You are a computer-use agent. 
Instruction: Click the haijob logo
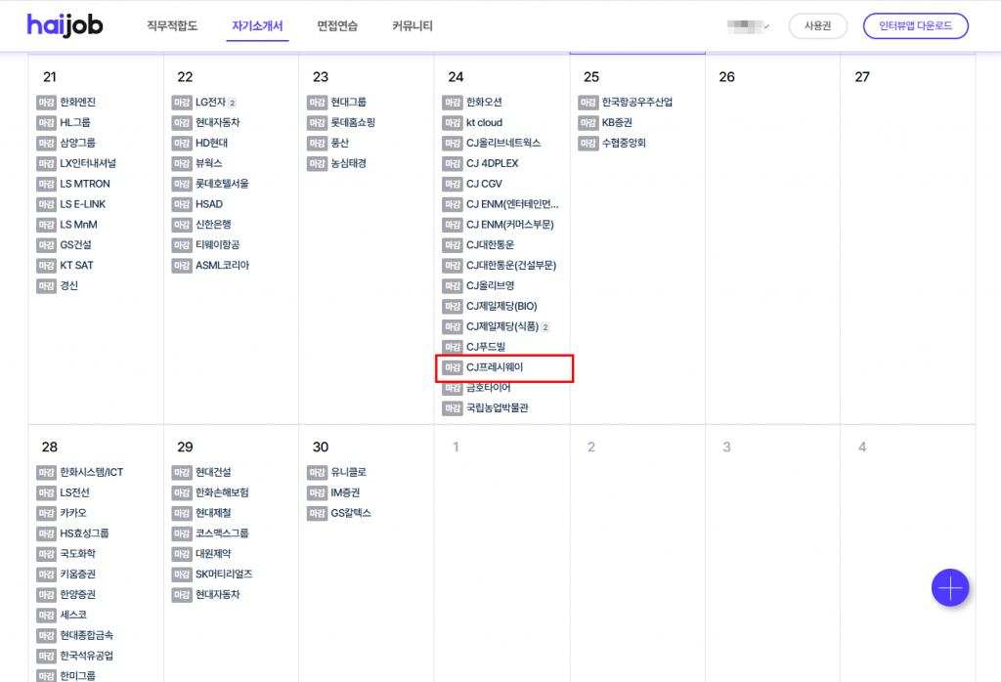65,25
